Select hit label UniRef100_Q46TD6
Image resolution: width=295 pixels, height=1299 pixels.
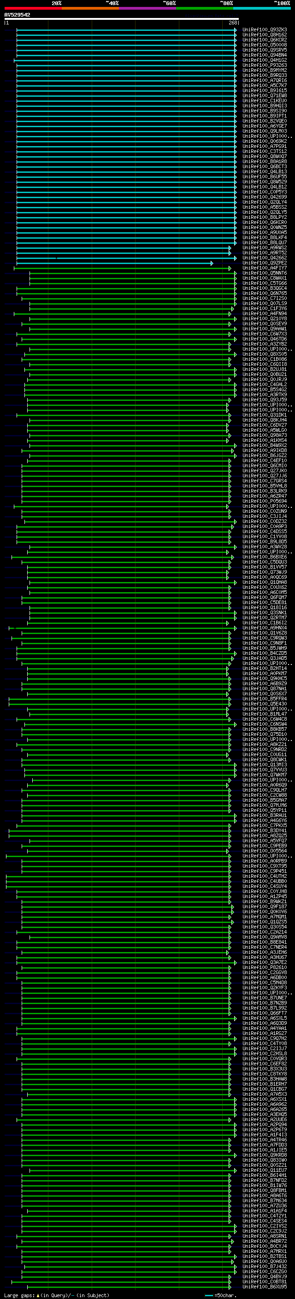point(265,339)
